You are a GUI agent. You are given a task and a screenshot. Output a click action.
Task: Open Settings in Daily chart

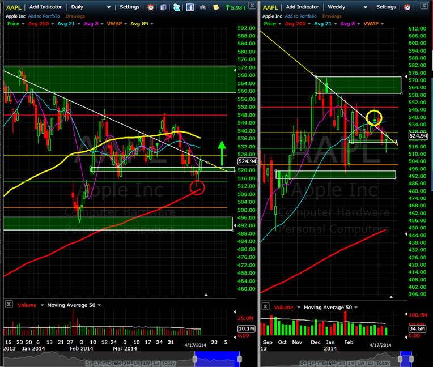tap(130, 7)
